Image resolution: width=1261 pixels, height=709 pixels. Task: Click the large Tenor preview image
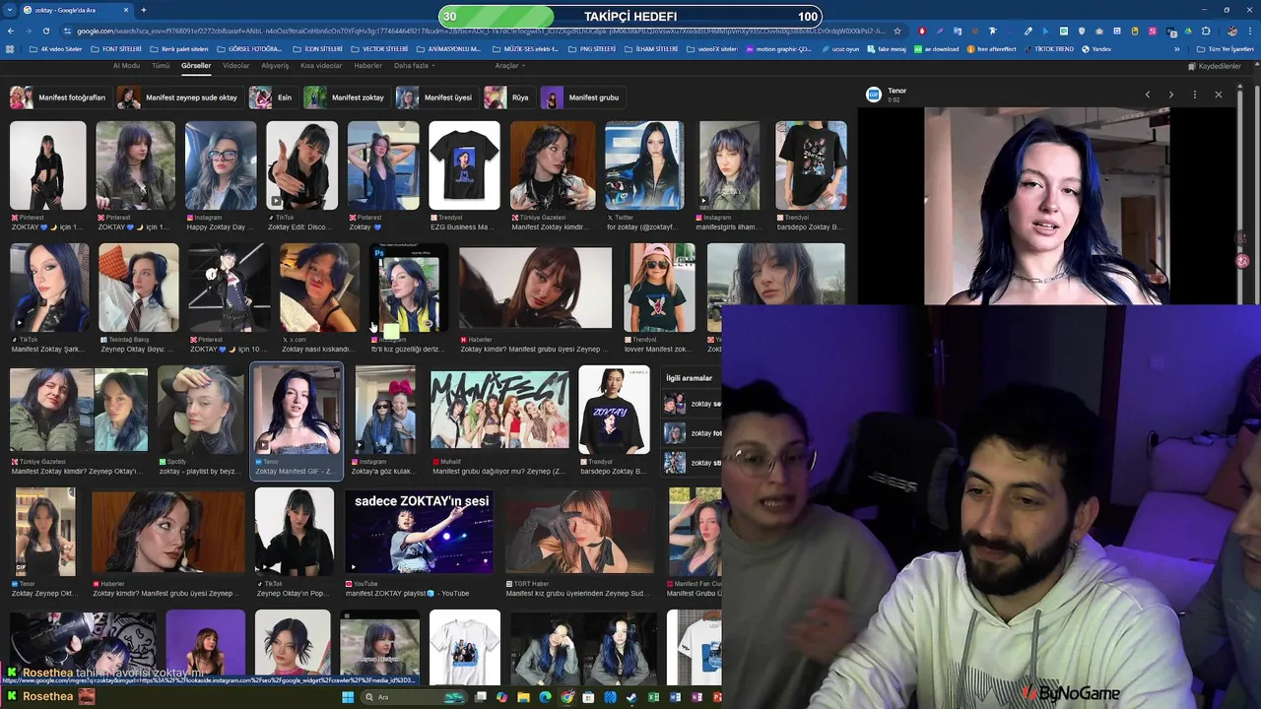[1046, 206]
